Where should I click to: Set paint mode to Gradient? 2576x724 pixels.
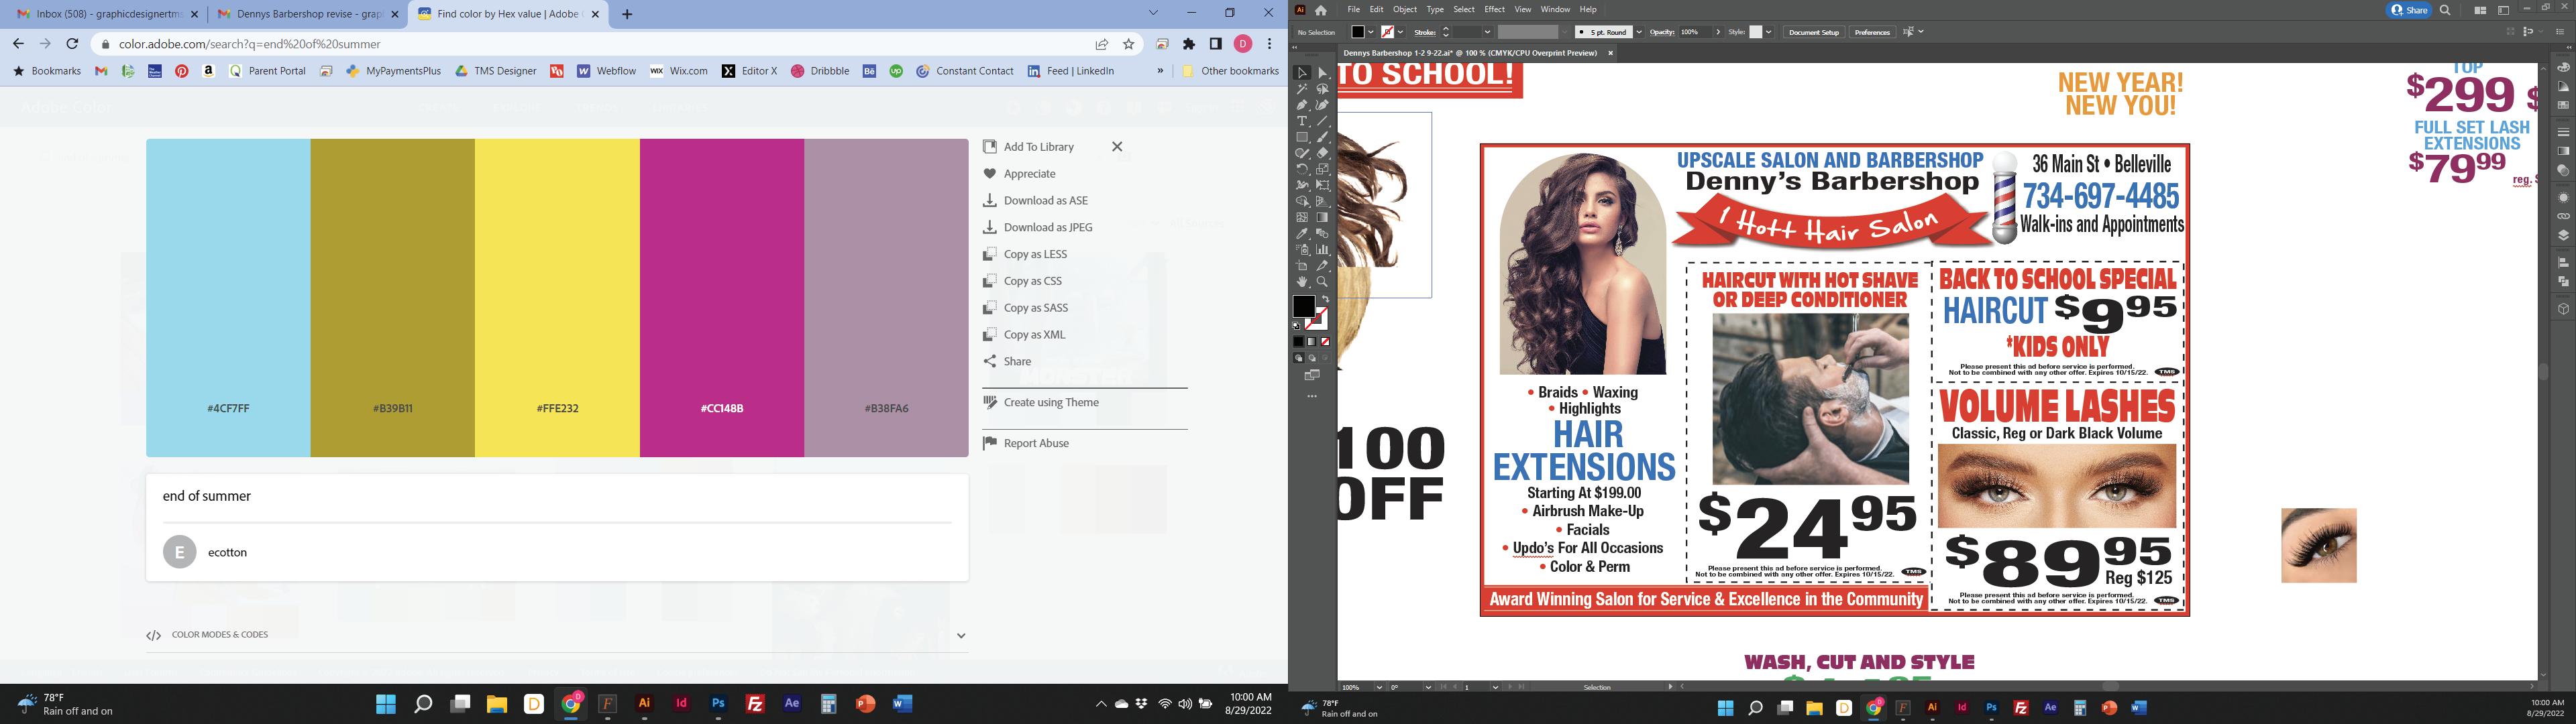tap(1312, 342)
